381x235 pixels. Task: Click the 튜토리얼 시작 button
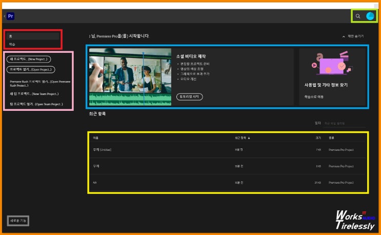click(x=190, y=97)
